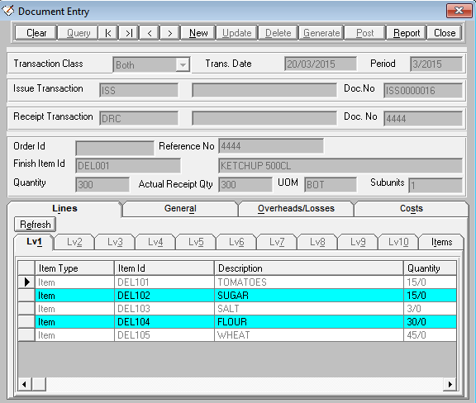
Task: Open the Overheads/Losses tab
Action: click(296, 208)
